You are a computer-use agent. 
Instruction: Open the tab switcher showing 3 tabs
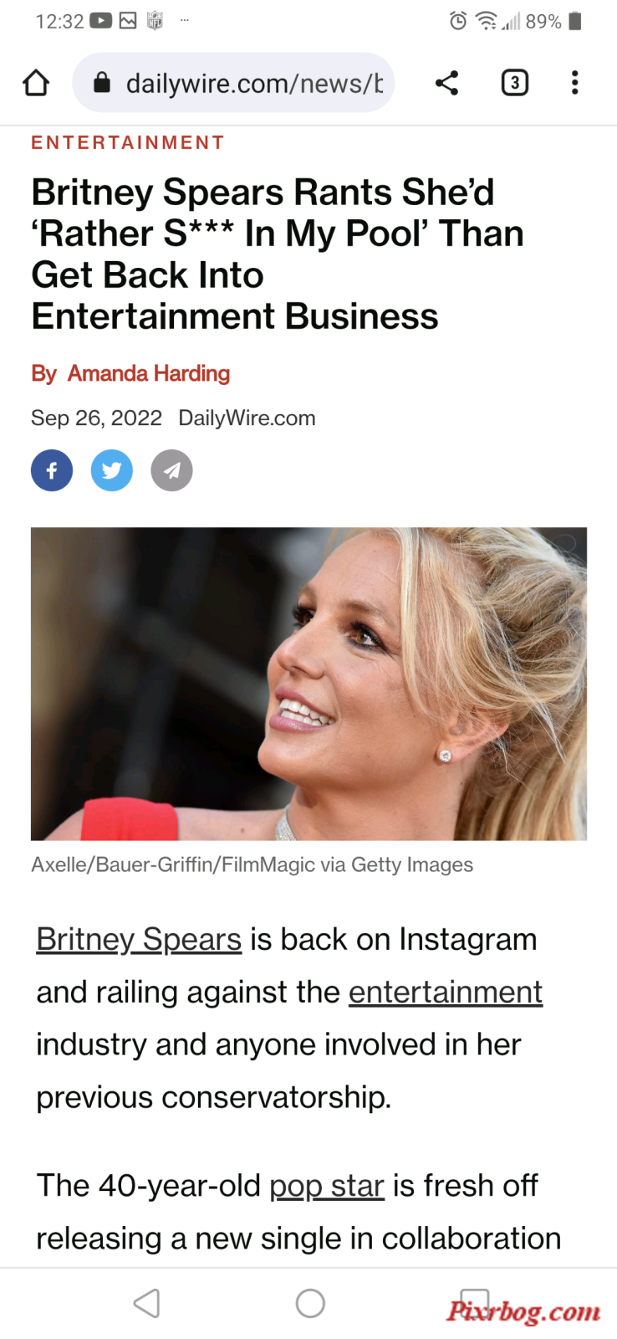[515, 83]
